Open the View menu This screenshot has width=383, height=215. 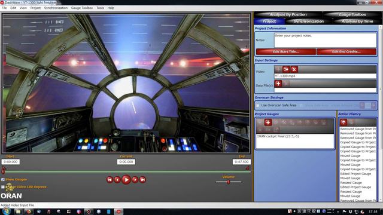[x=23, y=8]
